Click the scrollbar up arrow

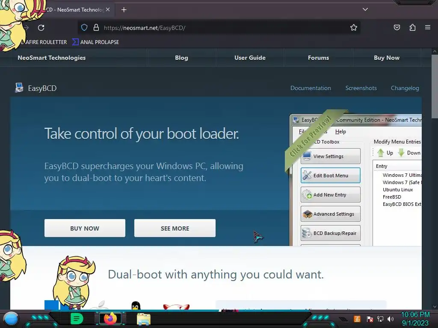435,51
